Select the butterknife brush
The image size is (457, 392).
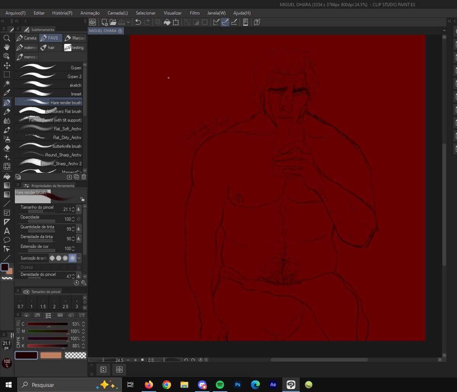[48, 146]
